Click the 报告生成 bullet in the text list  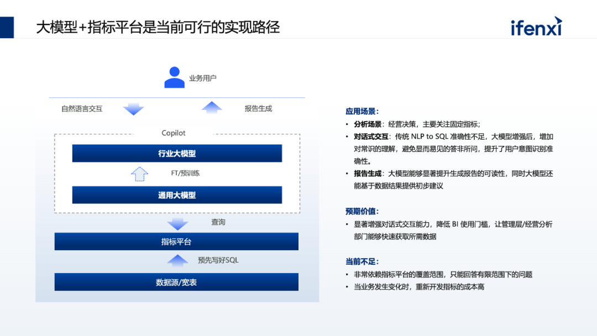[453, 180]
